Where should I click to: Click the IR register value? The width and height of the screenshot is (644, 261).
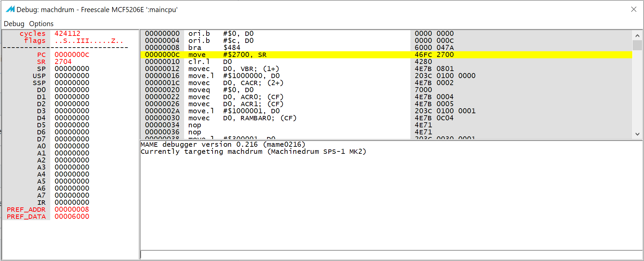coord(72,202)
